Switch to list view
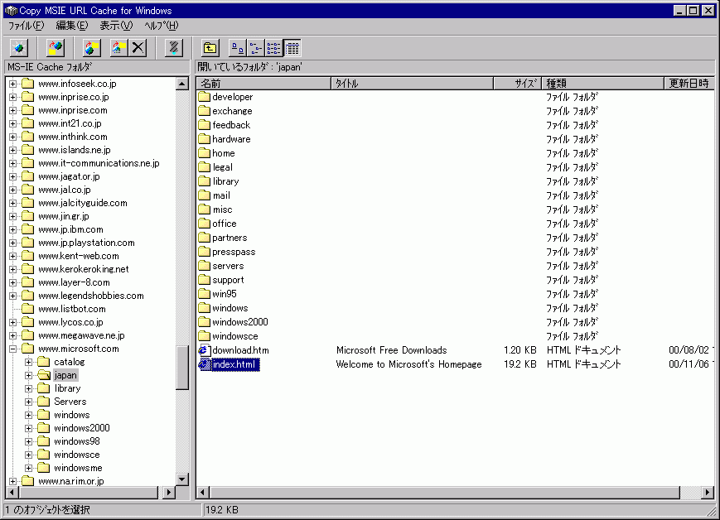The width and height of the screenshot is (720, 520). [273, 48]
